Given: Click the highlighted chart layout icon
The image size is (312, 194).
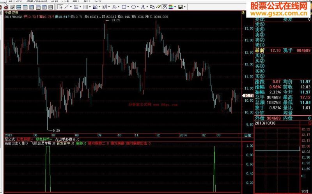Looking at the screenshot, I should tap(38, 7).
